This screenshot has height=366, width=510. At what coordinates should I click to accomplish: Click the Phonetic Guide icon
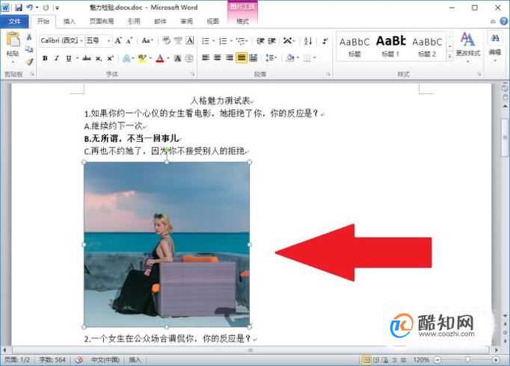tap(178, 40)
